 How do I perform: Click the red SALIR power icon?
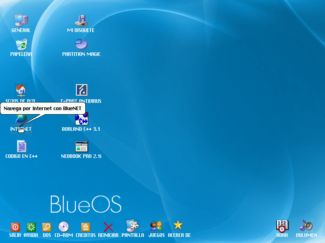15,227
